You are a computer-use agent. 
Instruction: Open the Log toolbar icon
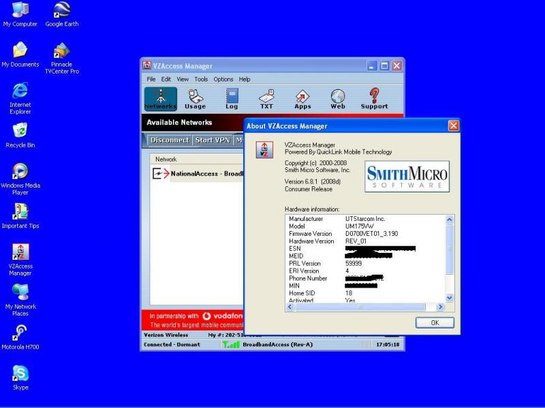click(232, 99)
